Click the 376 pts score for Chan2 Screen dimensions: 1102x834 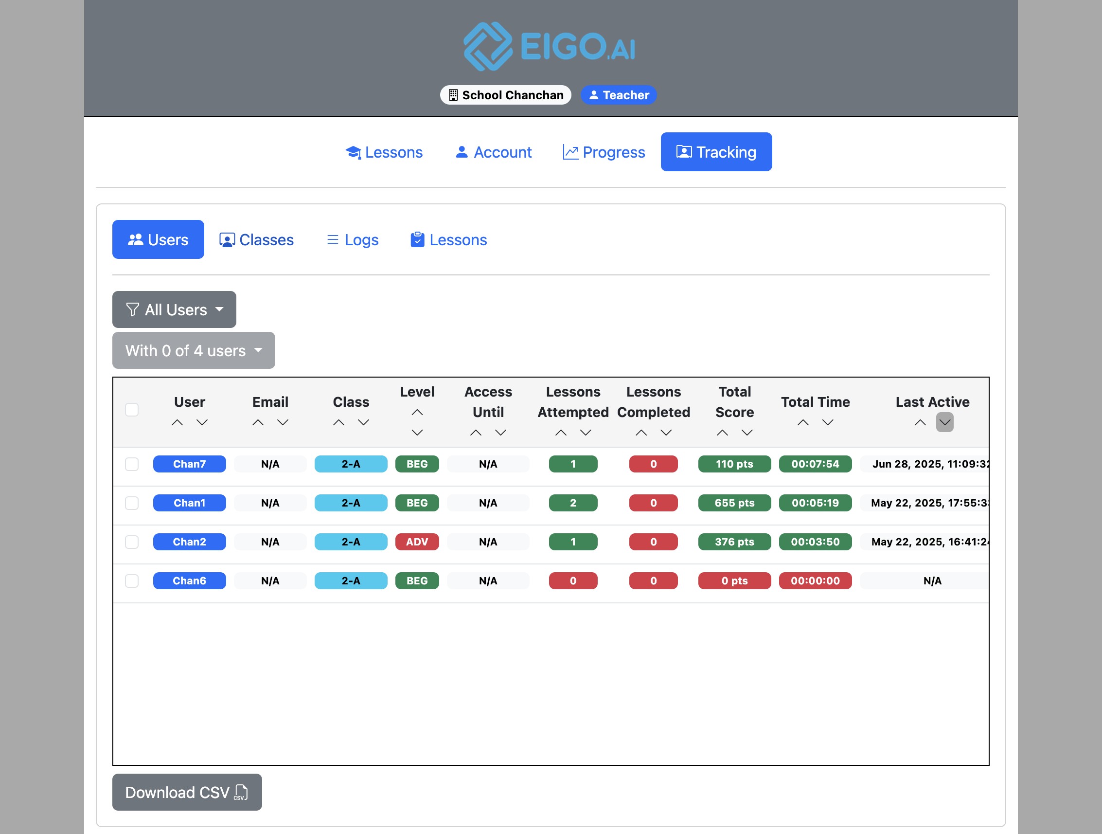tap(735, 542)
